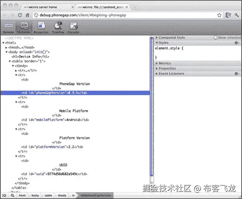Viewport: 242px width, 199px height.
Task: Expand the Metrics section
Action: (x=156, y=63)
